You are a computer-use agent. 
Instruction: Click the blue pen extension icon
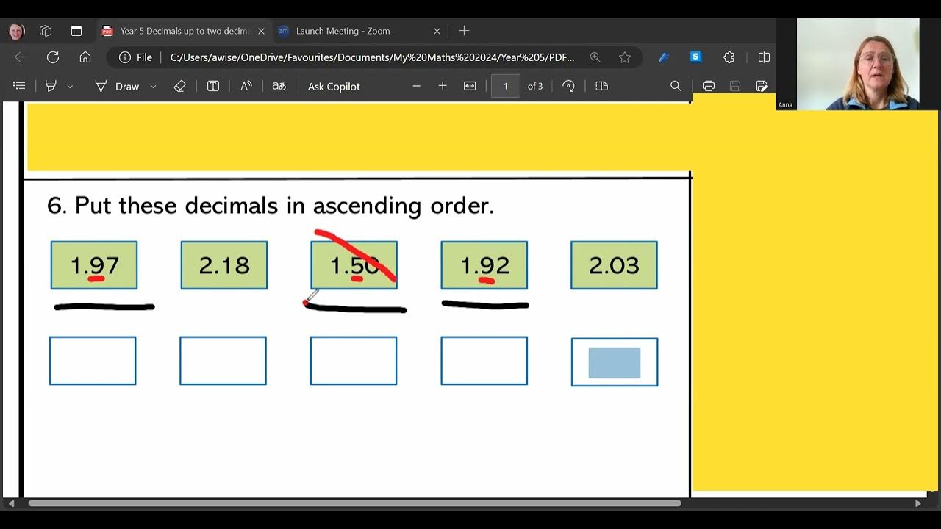click(663, 57)
